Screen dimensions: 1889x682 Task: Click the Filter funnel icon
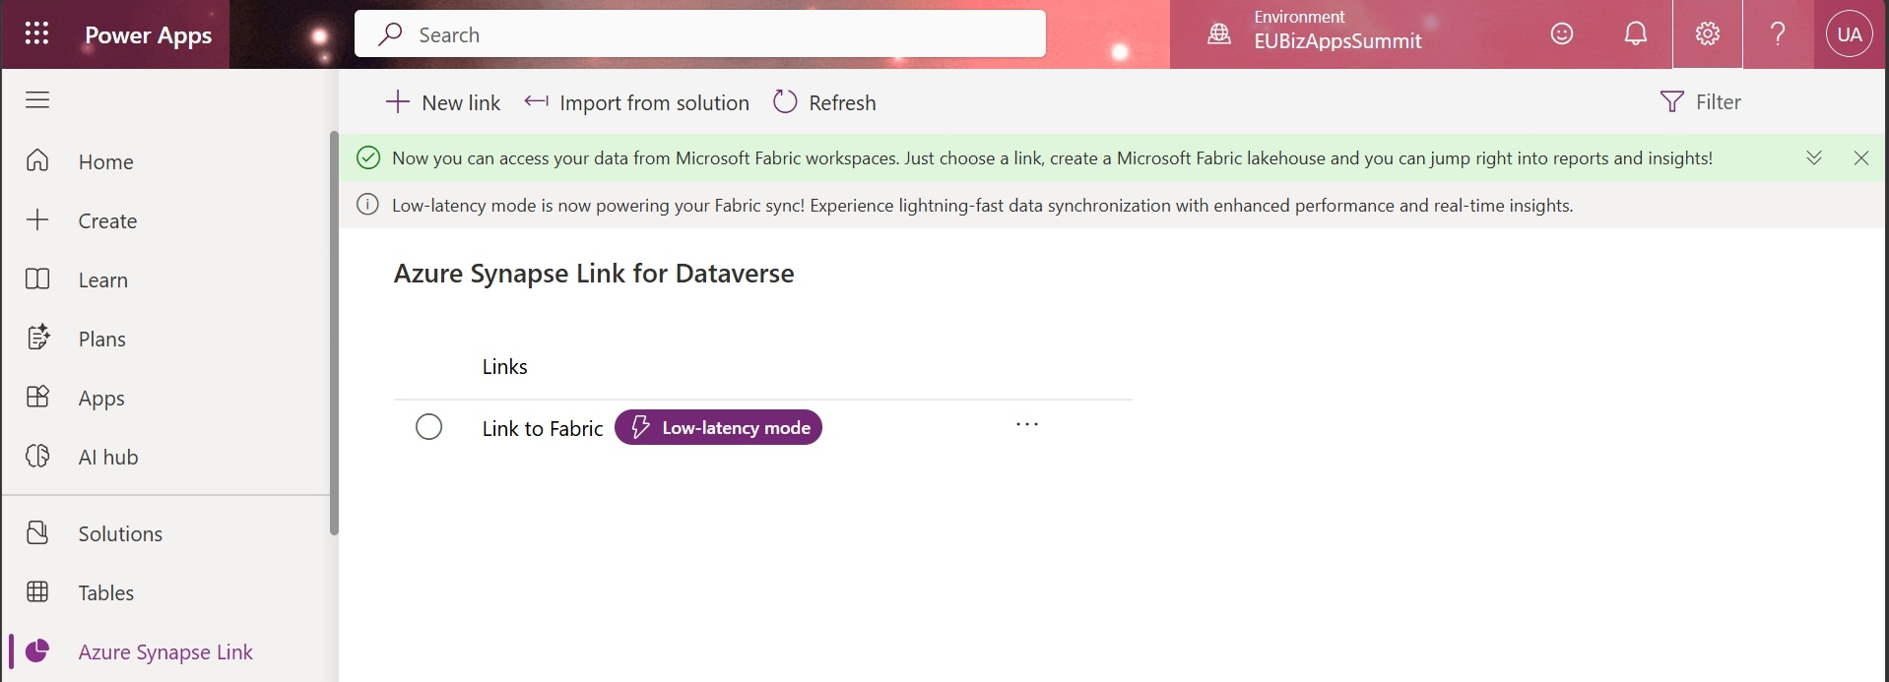[x=1672, y=101]
